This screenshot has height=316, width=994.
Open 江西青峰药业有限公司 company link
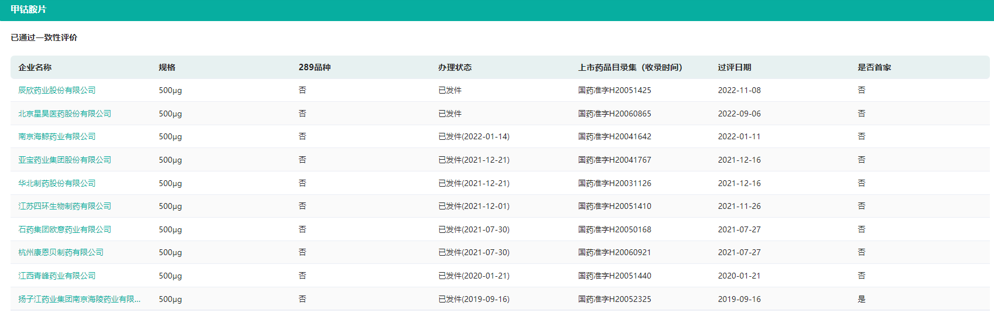pyautogui.click(x=57, y=276)
